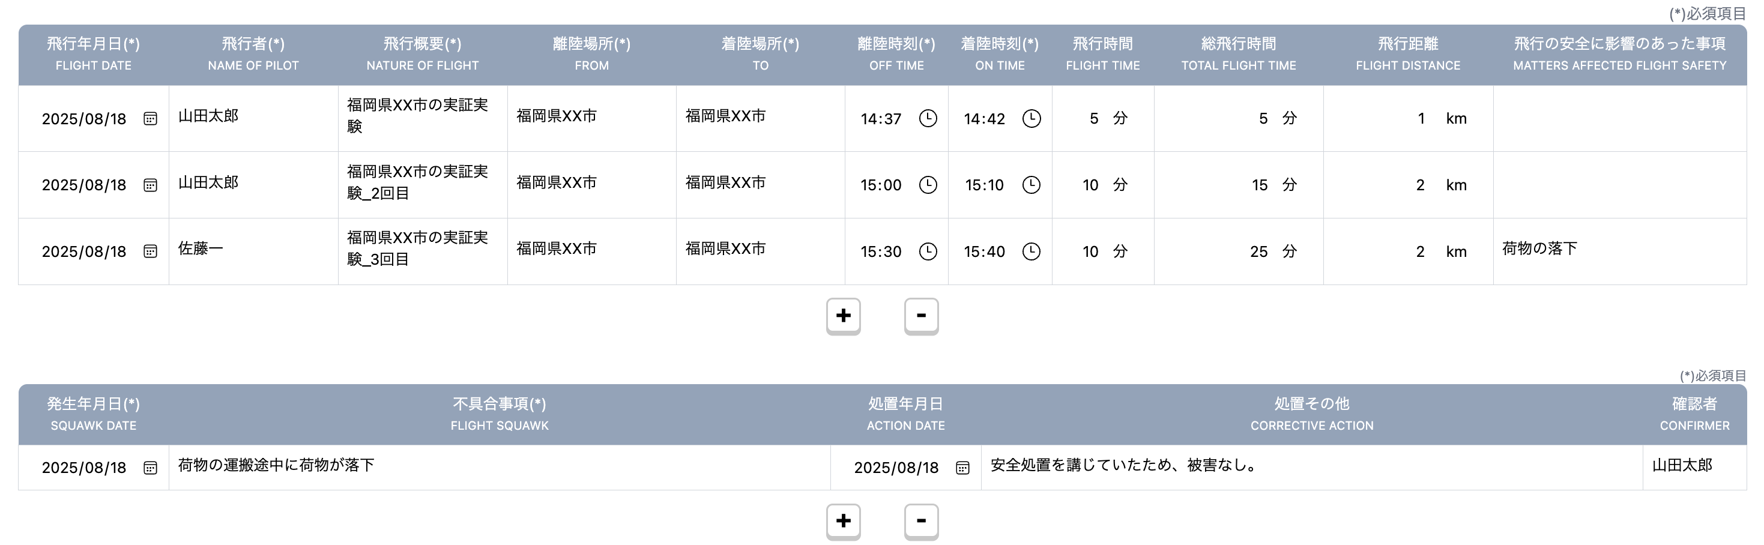Viewport: 1764px width, 545px height.
Task: Remove a flight record row with minus button
Action: (x=921, y=316)
